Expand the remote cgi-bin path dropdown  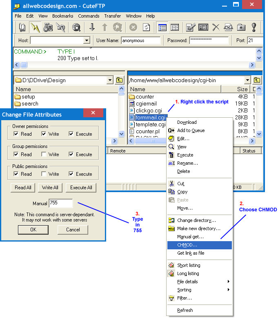pos(247,80)
